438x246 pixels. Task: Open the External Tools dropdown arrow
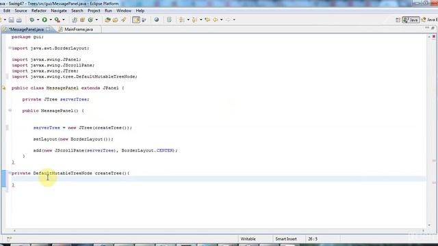pyautogui.click(x=64, y=20)
